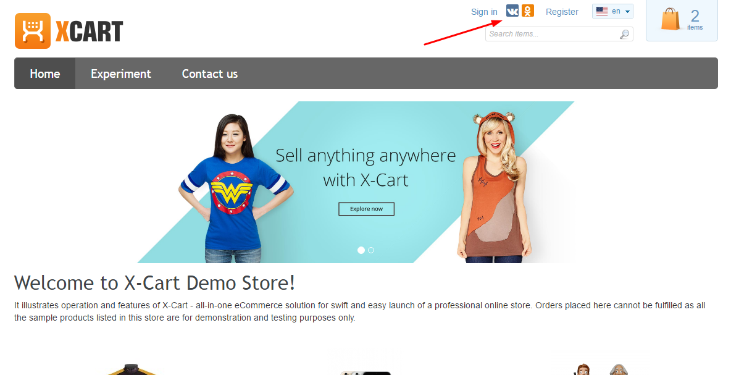Click the VK social login icon
The height and width of the screenshot is (375, 731).
[512, 11]
